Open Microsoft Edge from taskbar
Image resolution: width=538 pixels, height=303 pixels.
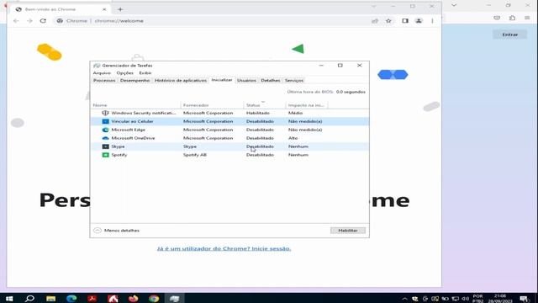(71, 298)
